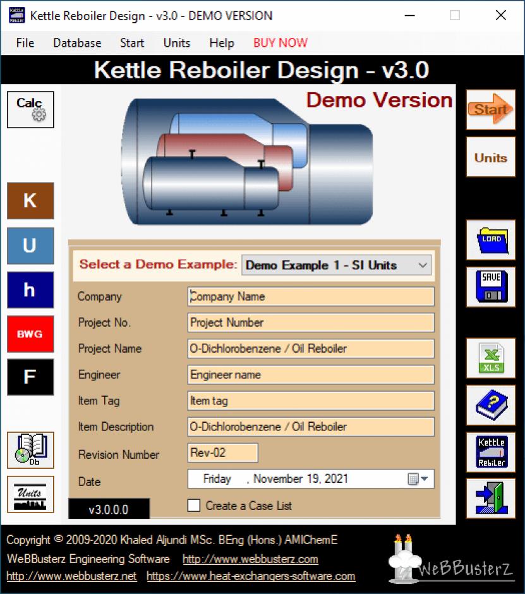Click the LOAD folder icon

tap(490, 239)
